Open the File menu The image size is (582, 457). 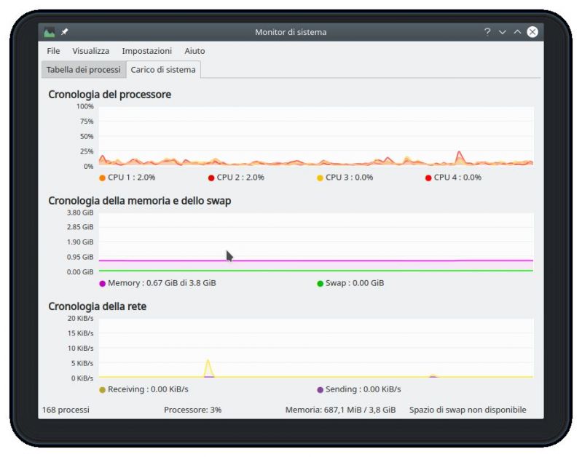(x=53, y=51)
